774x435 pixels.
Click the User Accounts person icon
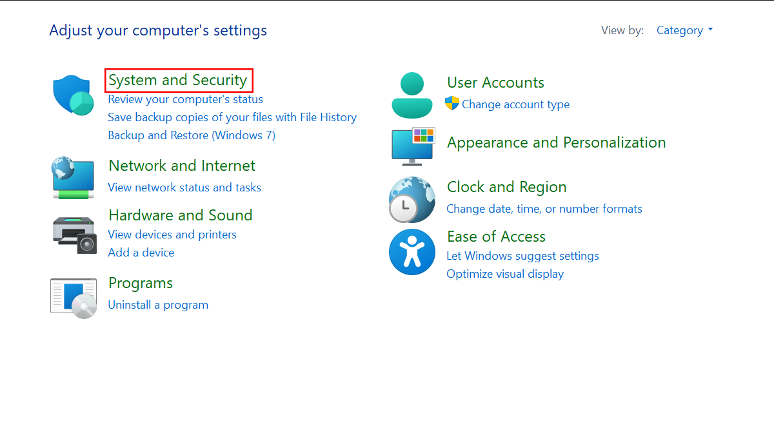[x=412, y=95]
